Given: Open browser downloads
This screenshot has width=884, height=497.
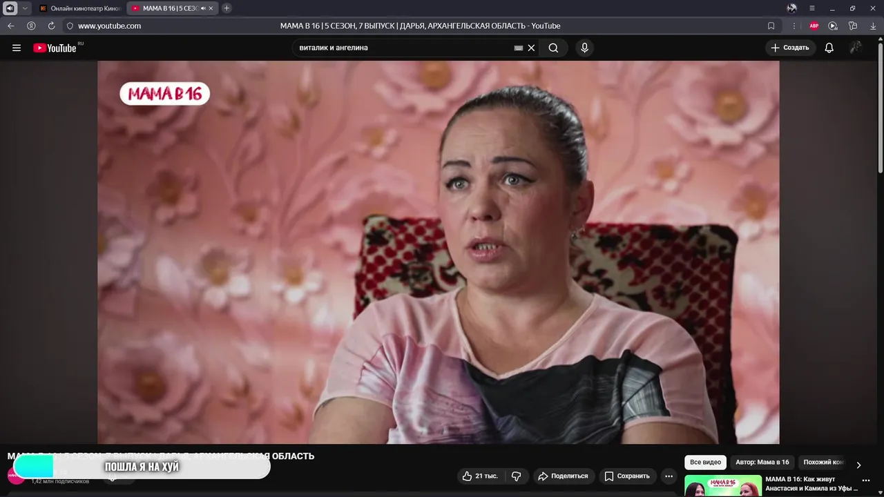Looking at the screenshot, I should [873, 26].
